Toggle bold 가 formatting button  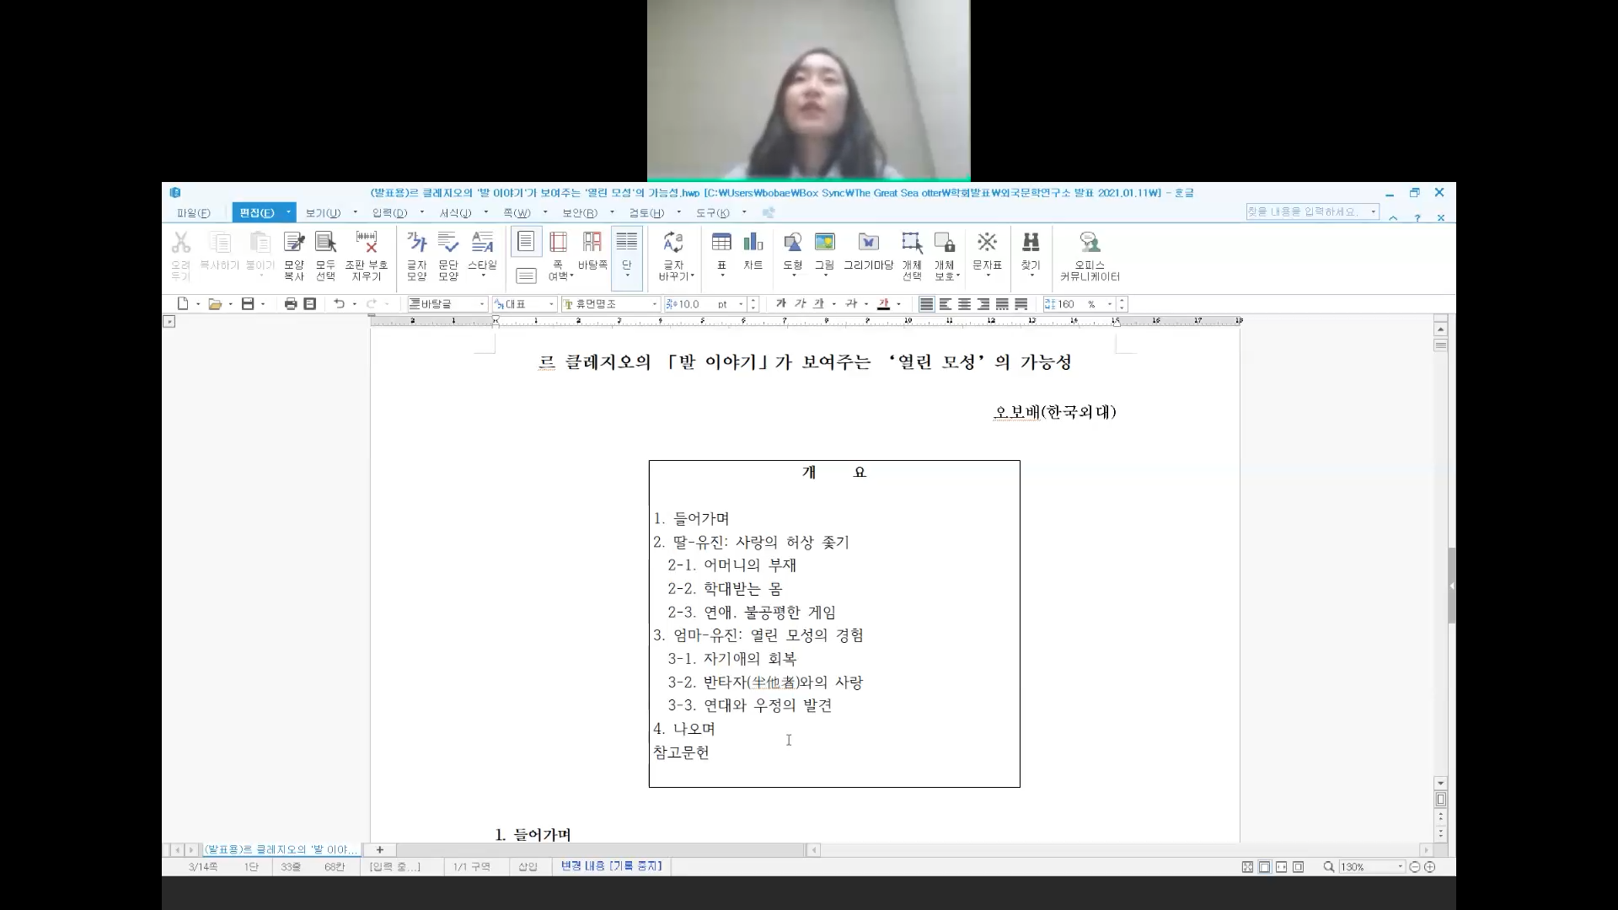781,304
